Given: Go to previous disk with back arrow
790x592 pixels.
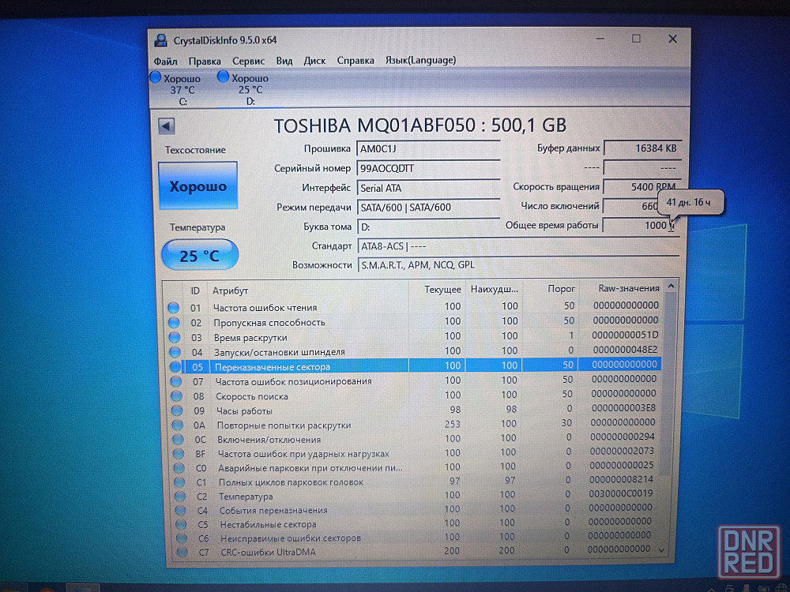Looking at the screenshot, I should point(166,126).
